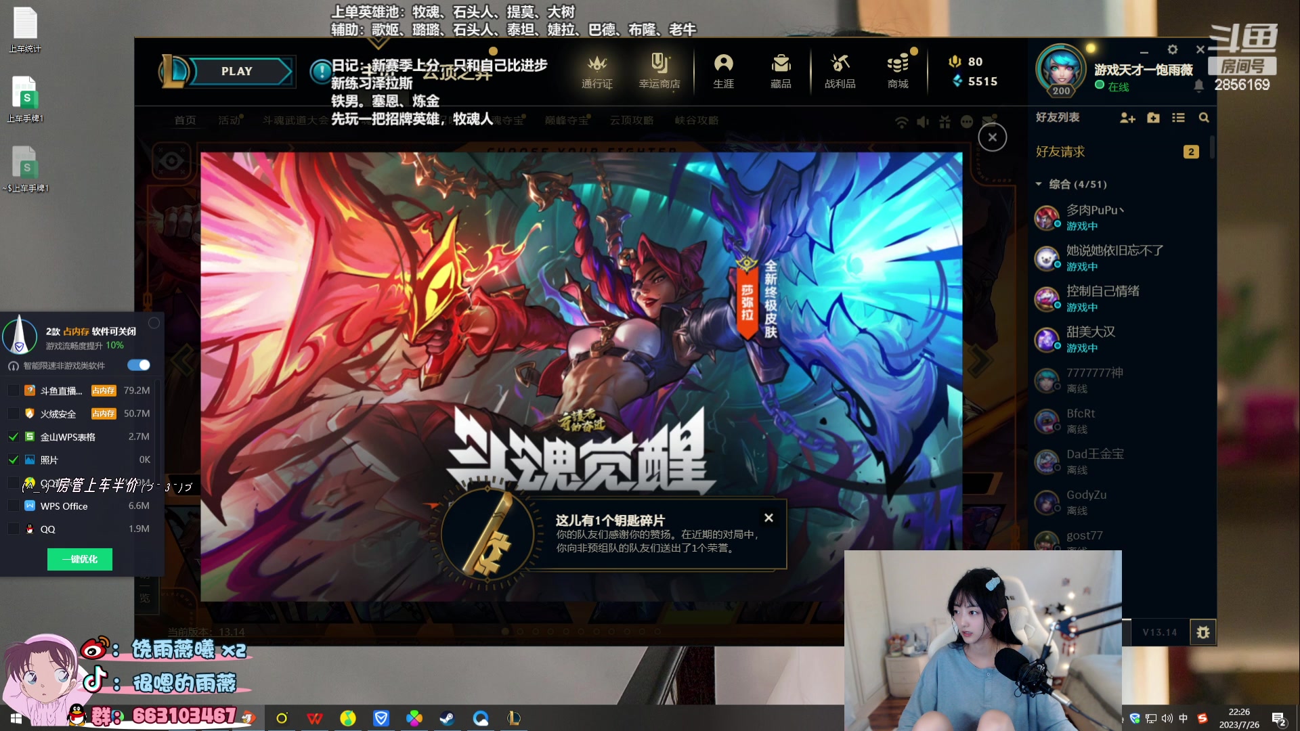1300x731 pixels.
Task: Click the add friend icon
Action: pyautogui.click(x=1127, y=118)
